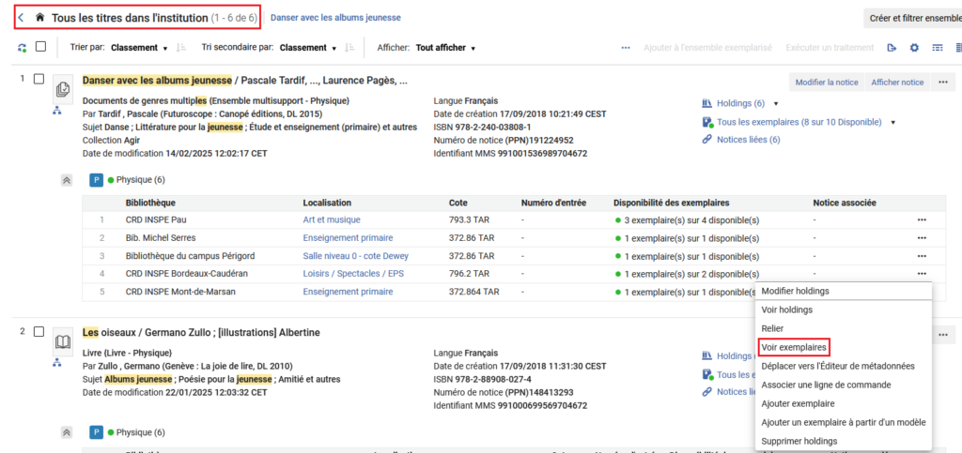Viewport: 962px width, 453px height.
Task: Click the blue P physical inventory badge
Action: click(x=96, y=180)
